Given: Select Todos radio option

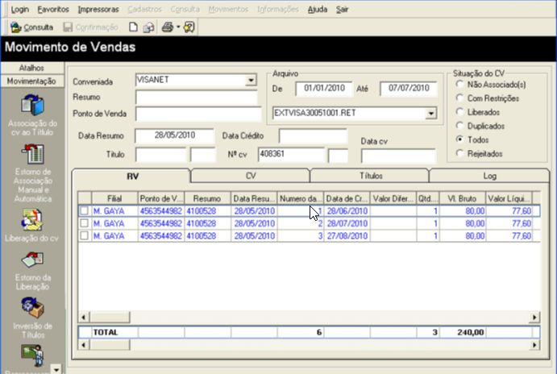Looking at the screenshot, I should pos(460,139).
